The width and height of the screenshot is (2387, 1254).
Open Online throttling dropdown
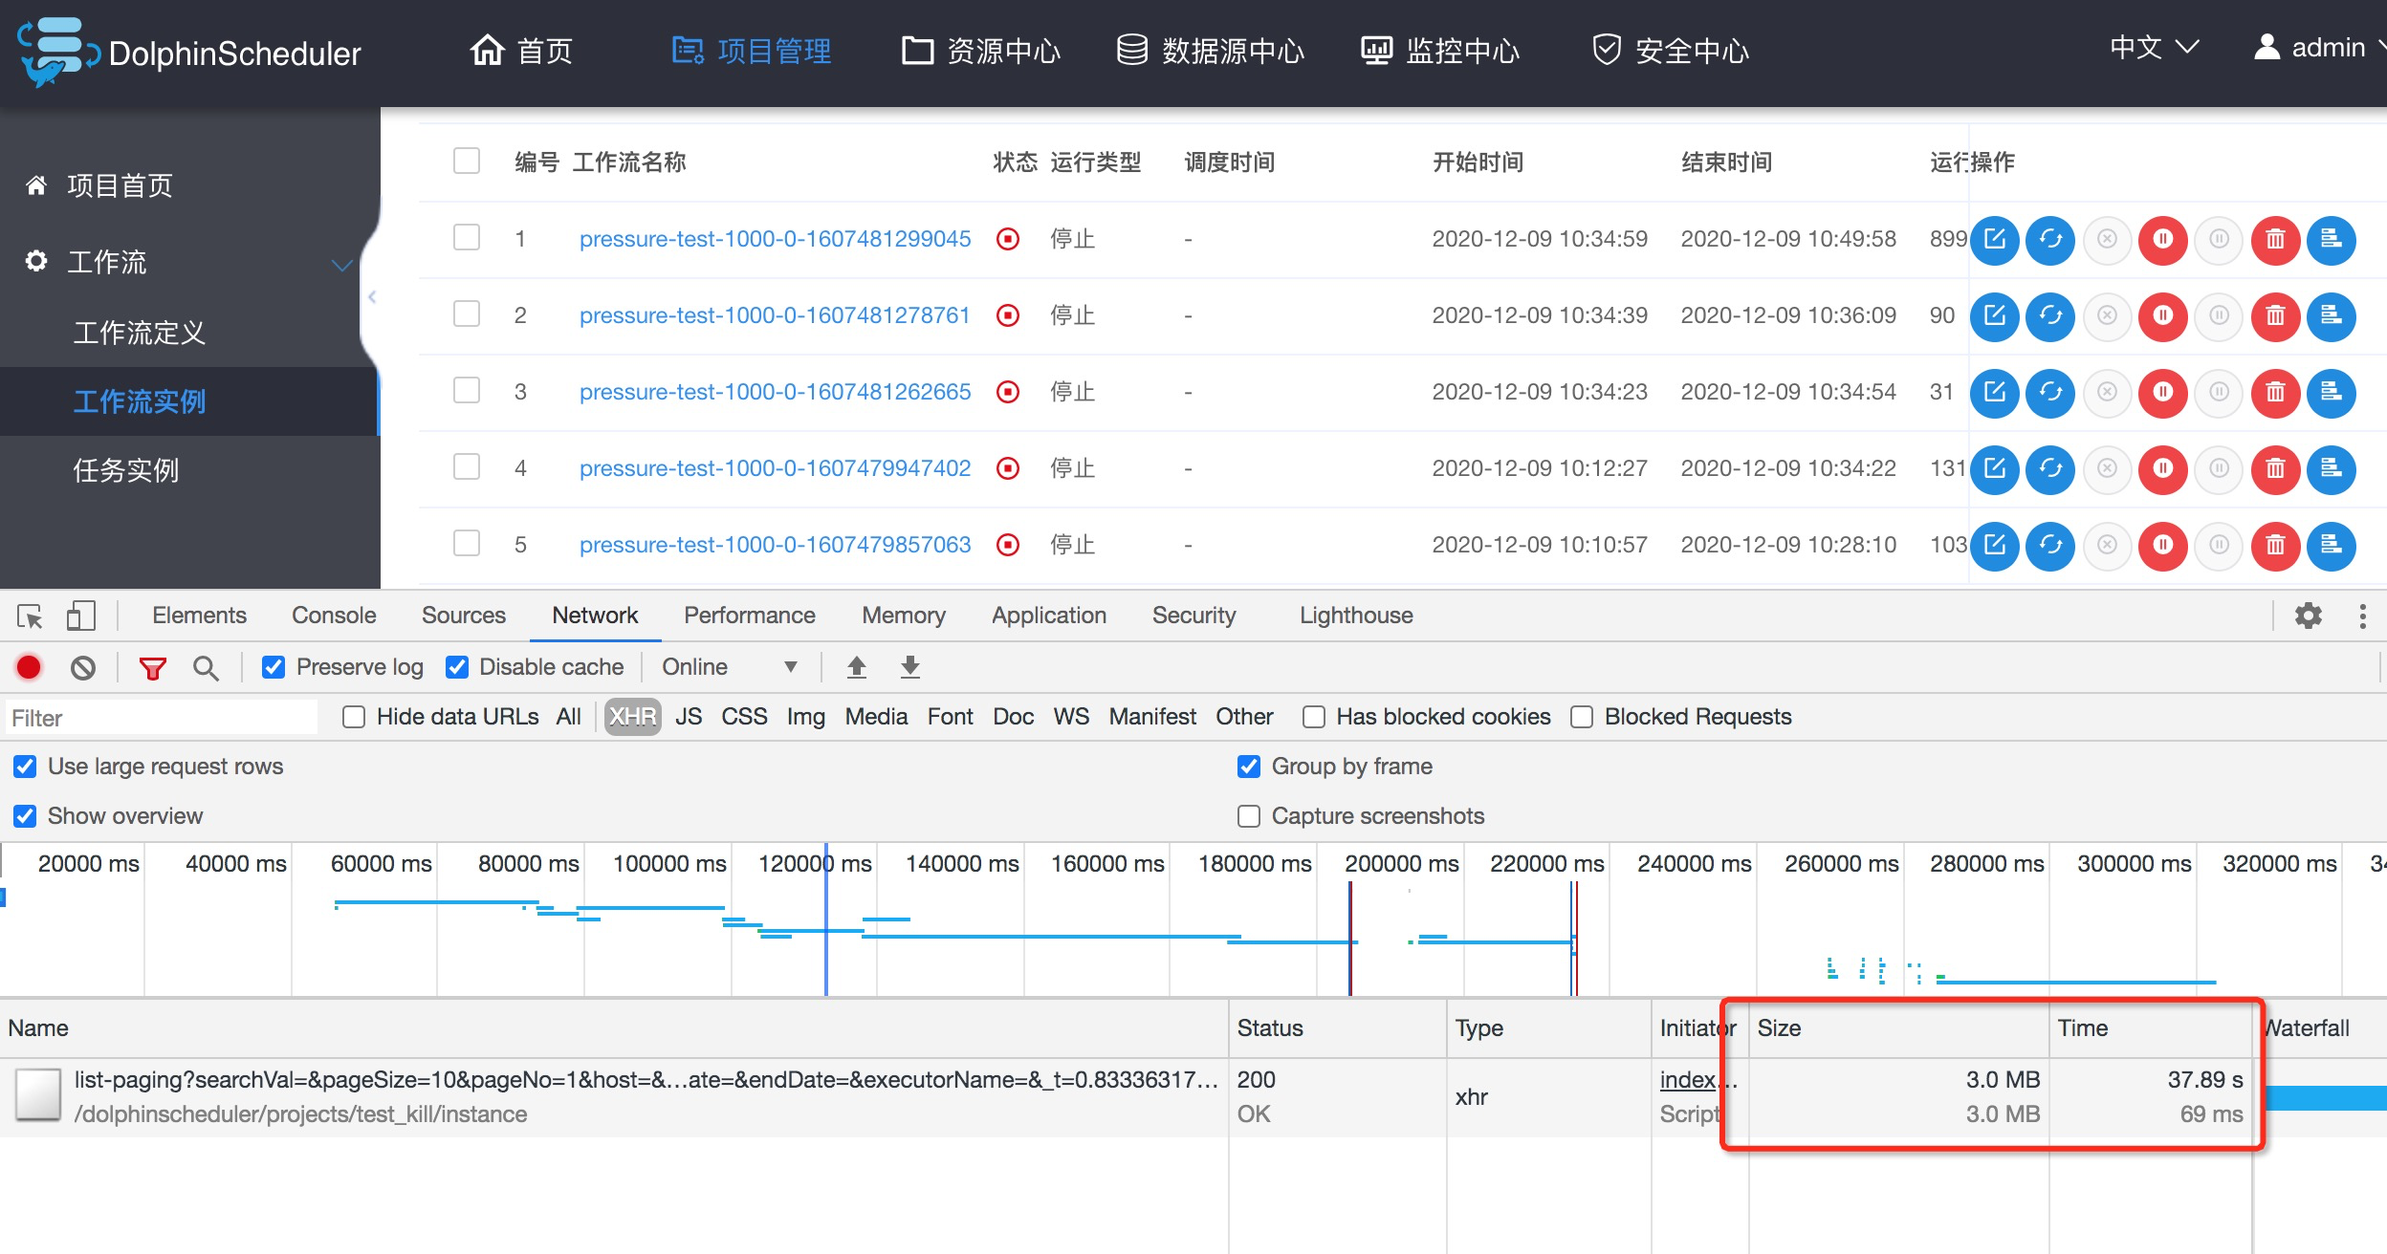[729, 667]
